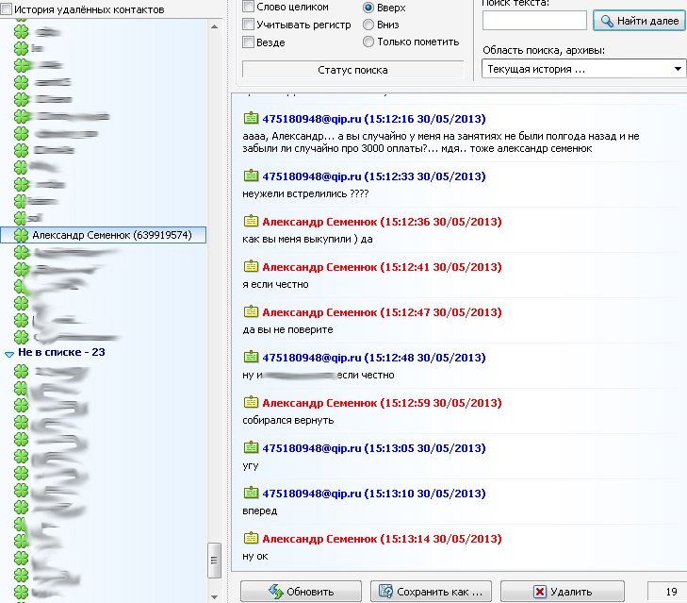Click message icon at 15:12:47 entry

coord(251,311)
